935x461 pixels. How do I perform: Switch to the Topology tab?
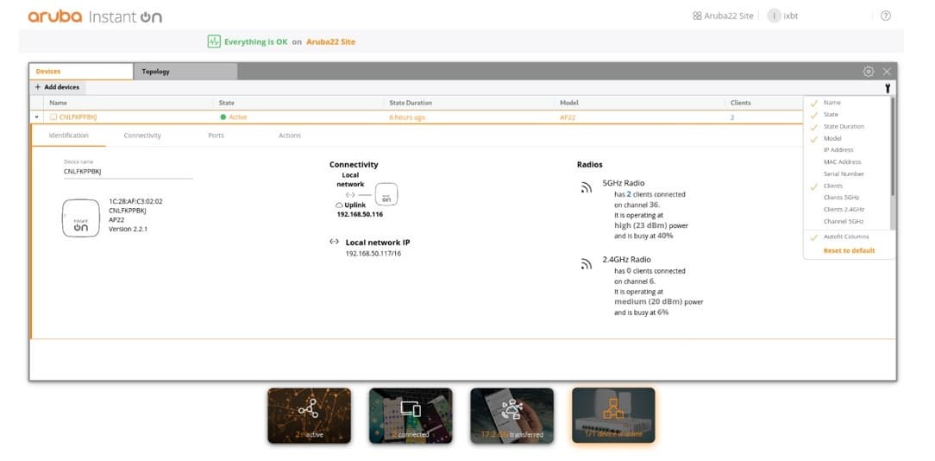(185, 72)
